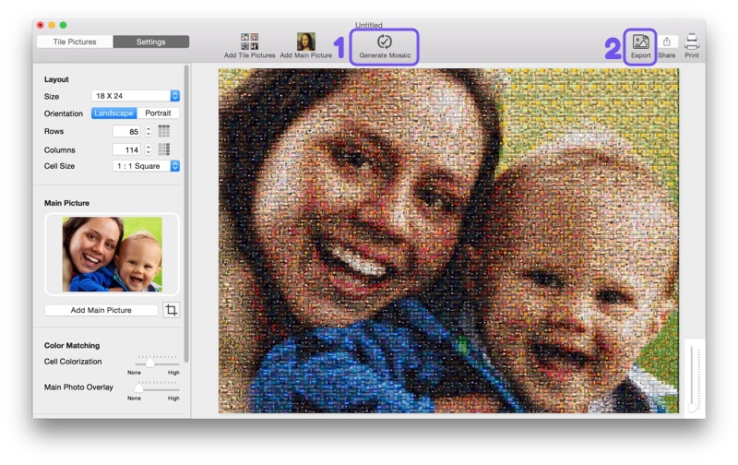Viewport: 738px width, 465px height.
Task: Click the main picture thumbnail preview
Action: (x=112, y=254)
